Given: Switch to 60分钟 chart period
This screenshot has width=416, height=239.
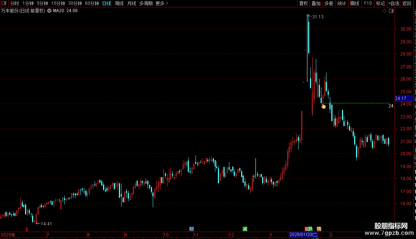Looking at the screenshot, I should coord(92,3).
